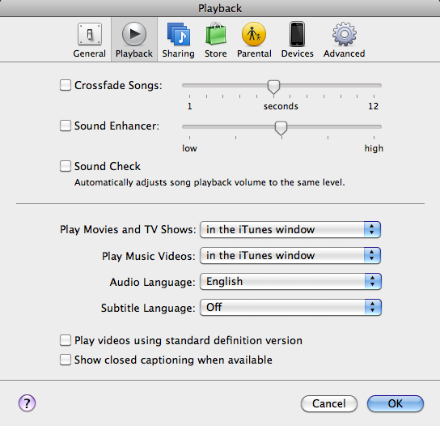The image size is (440, 426).
Task: Open the Subtitle Language dropdown
Action: click(x=290, y=308)
